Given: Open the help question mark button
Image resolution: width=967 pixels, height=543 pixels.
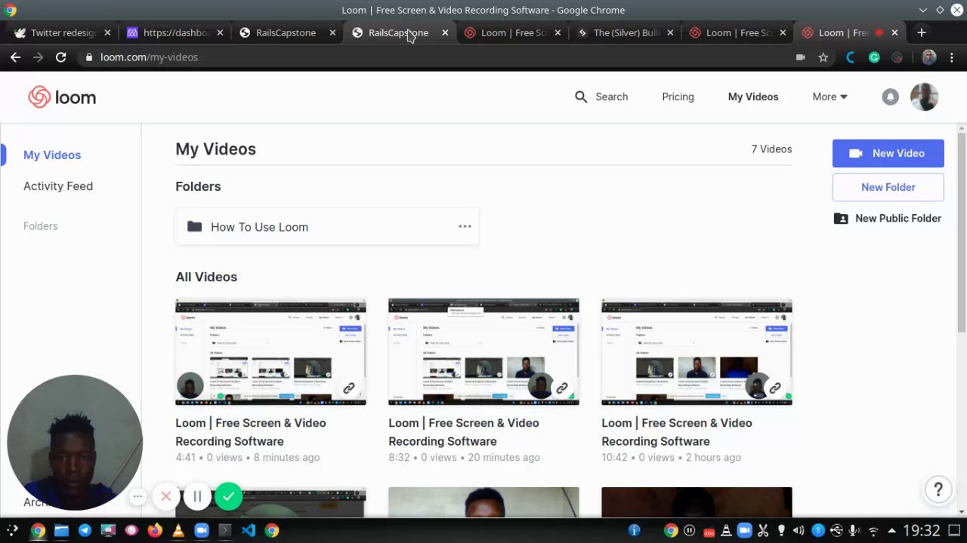Looking at the screenshot, I should pyautogui.click(x=938, y=489).
